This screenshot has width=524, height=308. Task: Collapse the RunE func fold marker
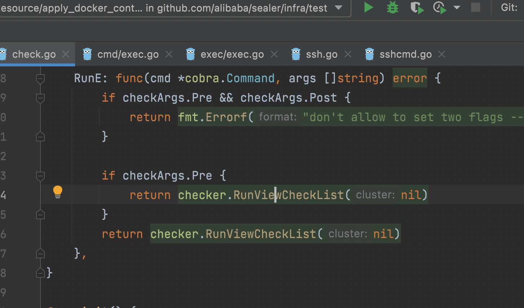[40, 79]
